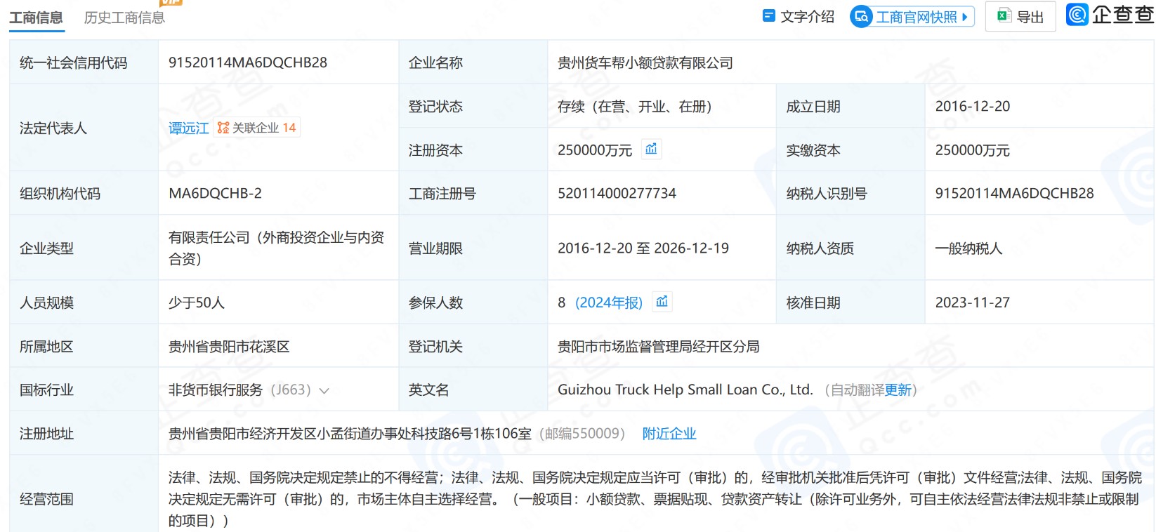Click 更新 link in auto-translation note
This screenshot has height=532, width=1156.
point(898,390)
